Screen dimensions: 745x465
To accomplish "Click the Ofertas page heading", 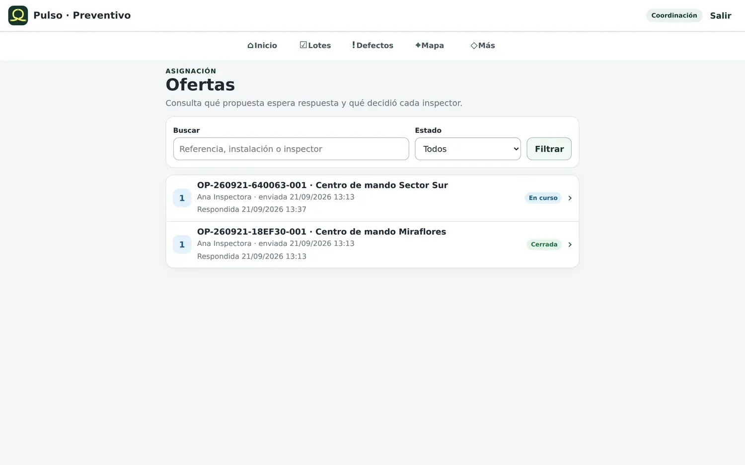I will pyautogui.click(x=200, y=85).
